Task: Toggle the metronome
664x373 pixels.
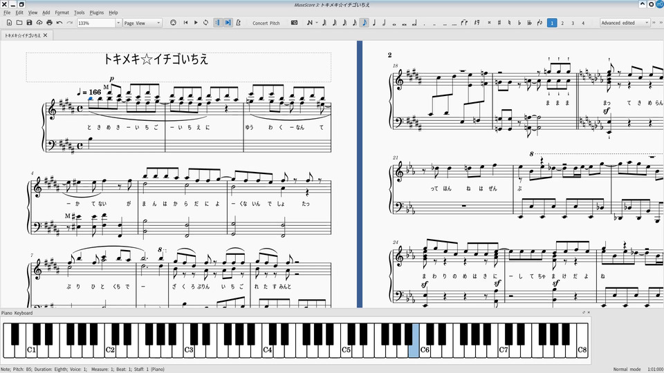Action: [239, 23]
